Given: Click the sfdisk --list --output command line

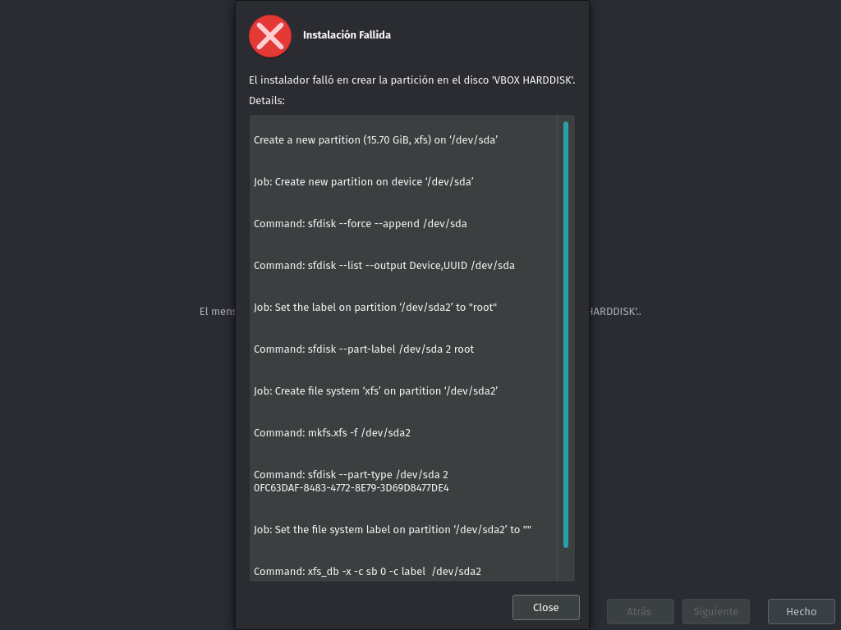Looking at the screenshot, I should pos(384,265).
